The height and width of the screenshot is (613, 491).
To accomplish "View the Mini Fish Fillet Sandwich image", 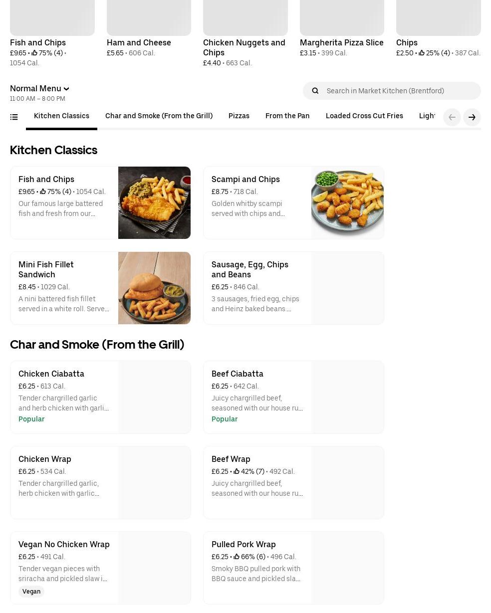I will point(154,288).
